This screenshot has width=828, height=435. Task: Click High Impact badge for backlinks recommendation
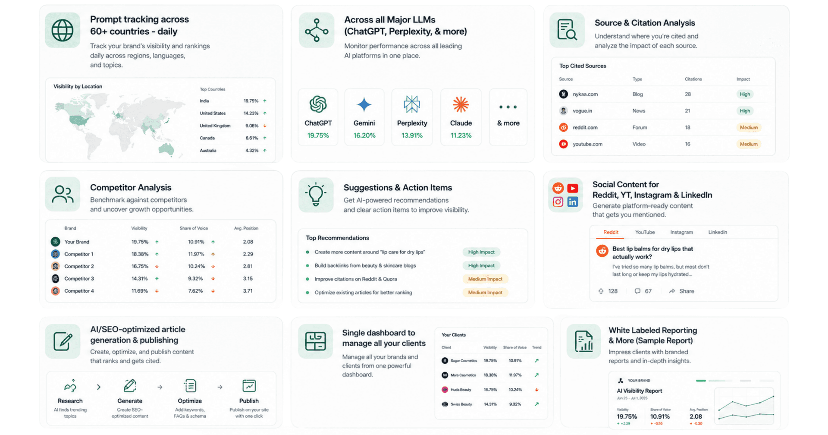pyautogui.click(x=481, y=265)
